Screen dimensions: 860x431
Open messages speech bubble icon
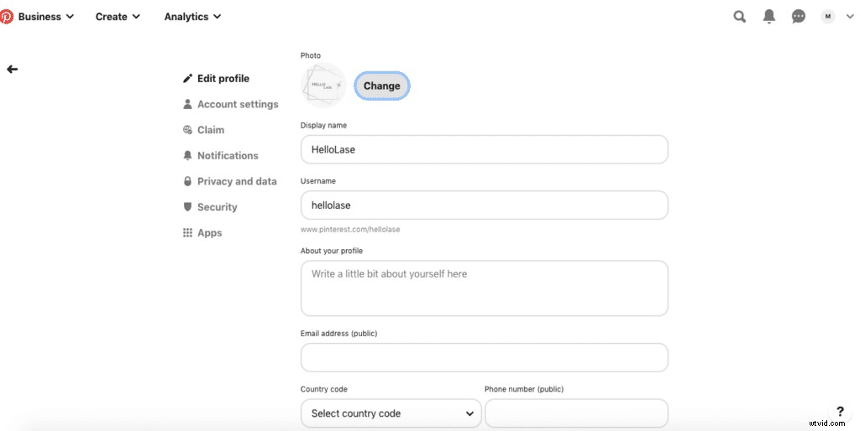coord(799,16)
